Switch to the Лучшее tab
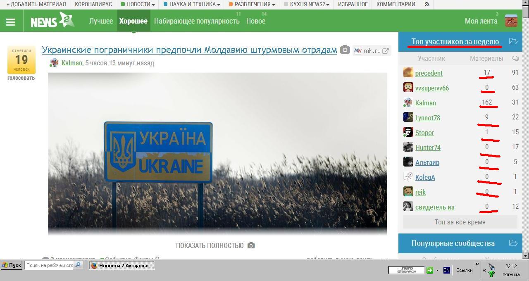Viewport: 529px width, 281px height. point(101,21)
